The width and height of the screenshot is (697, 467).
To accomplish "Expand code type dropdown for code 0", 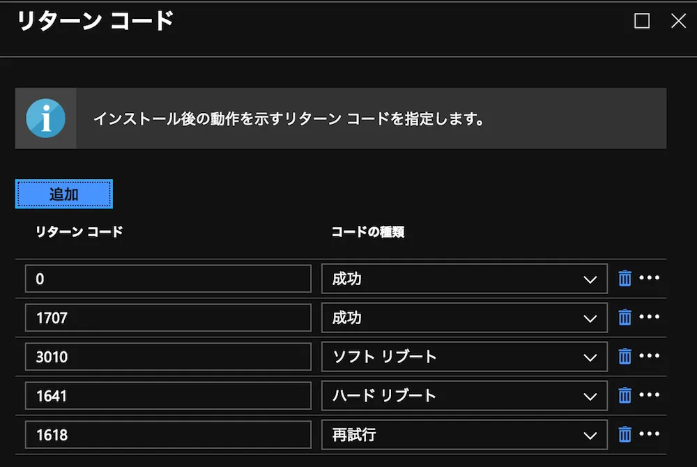I will (x=464, y=279).
